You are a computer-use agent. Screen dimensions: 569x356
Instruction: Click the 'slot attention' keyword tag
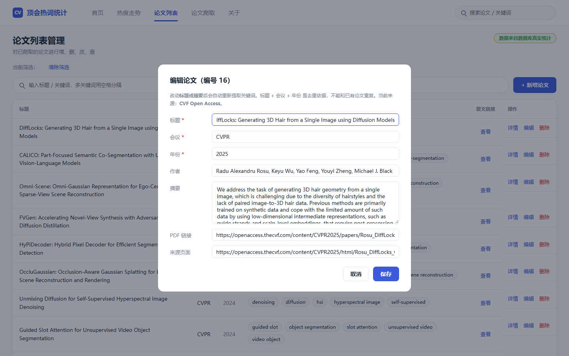362,327
